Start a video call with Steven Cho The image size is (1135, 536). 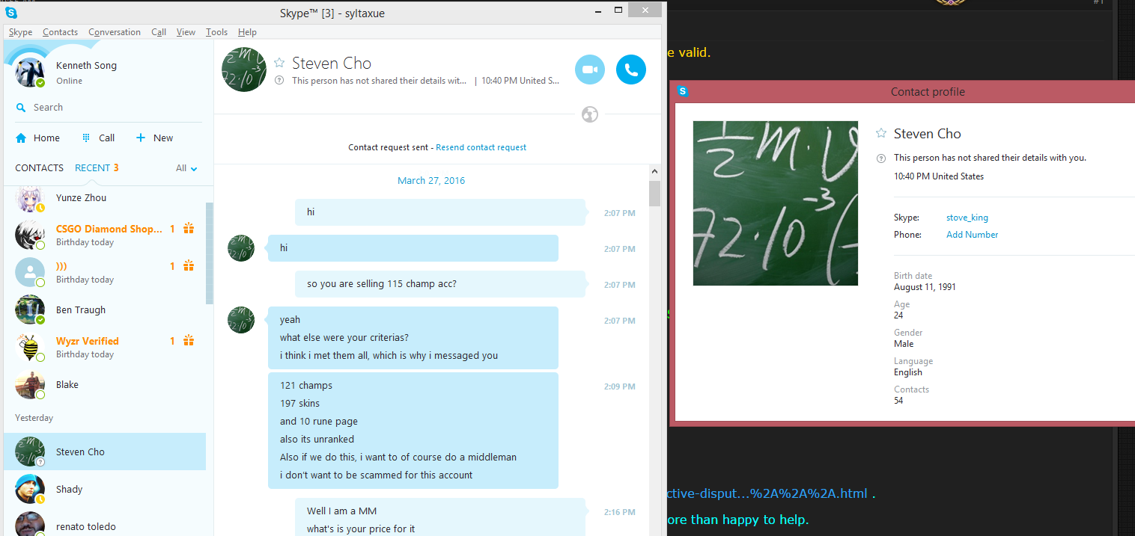590,70
